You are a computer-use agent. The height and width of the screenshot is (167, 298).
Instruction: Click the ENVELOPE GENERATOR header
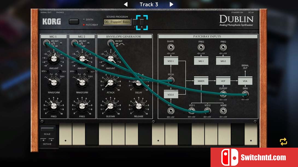pos(125,37)
